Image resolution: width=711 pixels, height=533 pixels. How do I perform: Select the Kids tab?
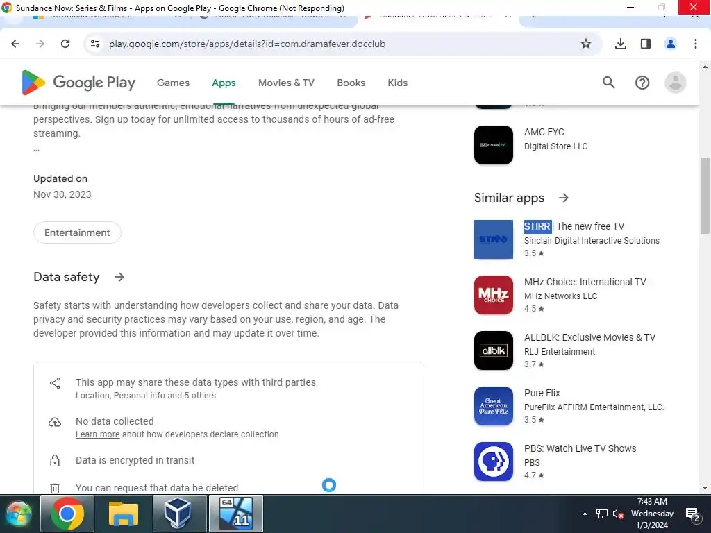click(398, 83)
